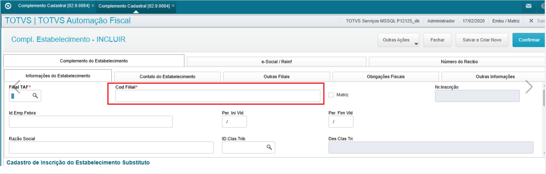Confirm the form with Confirmar button
This screenshot has height=174, width=546.
(x=529, y=40)
